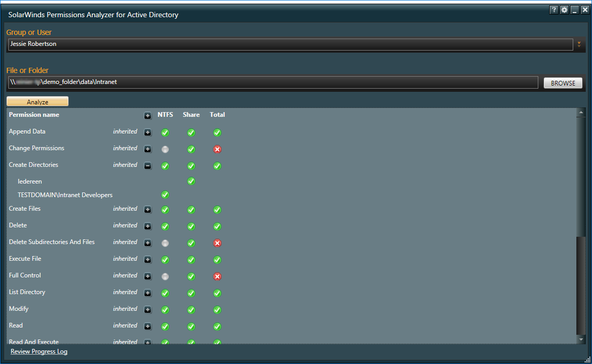Expand the List Directory permission row

[x=147, y=293]
